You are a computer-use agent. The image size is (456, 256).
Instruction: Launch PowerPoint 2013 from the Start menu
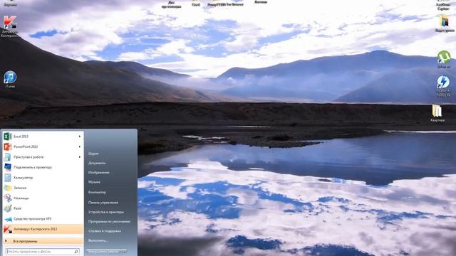point(43,146)
